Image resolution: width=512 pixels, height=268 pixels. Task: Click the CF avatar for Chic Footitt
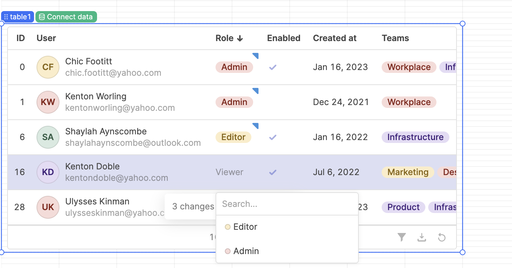[x=48, y=67]
